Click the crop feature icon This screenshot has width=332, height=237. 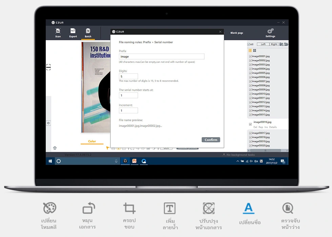tap(129, 208)
